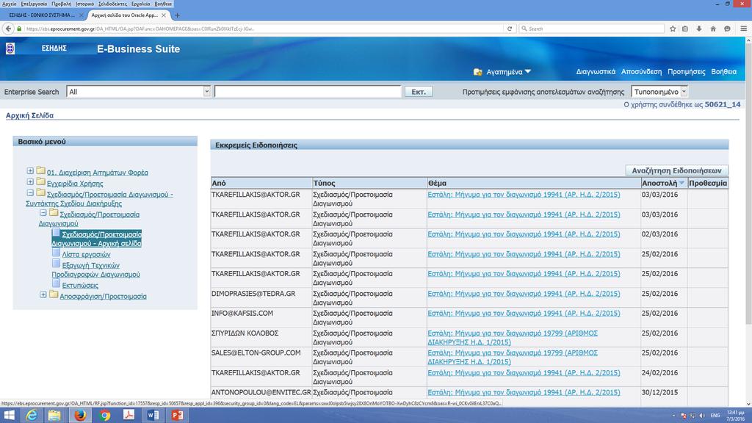Click the Αναζήτηση Ειδοποιήσεων button
752x423 pixels.
(676, 170)
